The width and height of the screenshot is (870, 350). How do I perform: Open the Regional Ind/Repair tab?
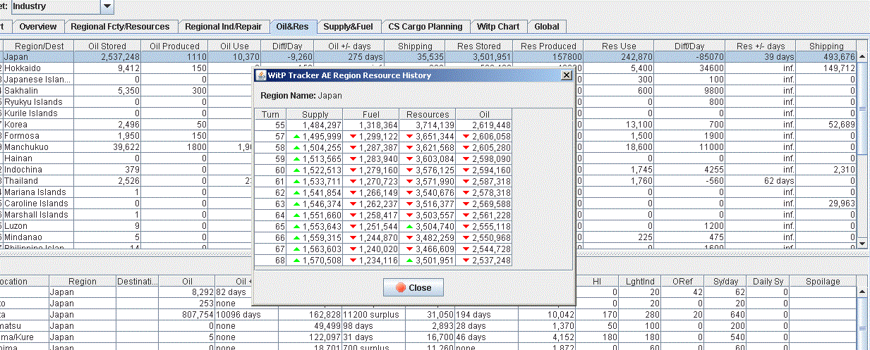[x=223, y=27]
